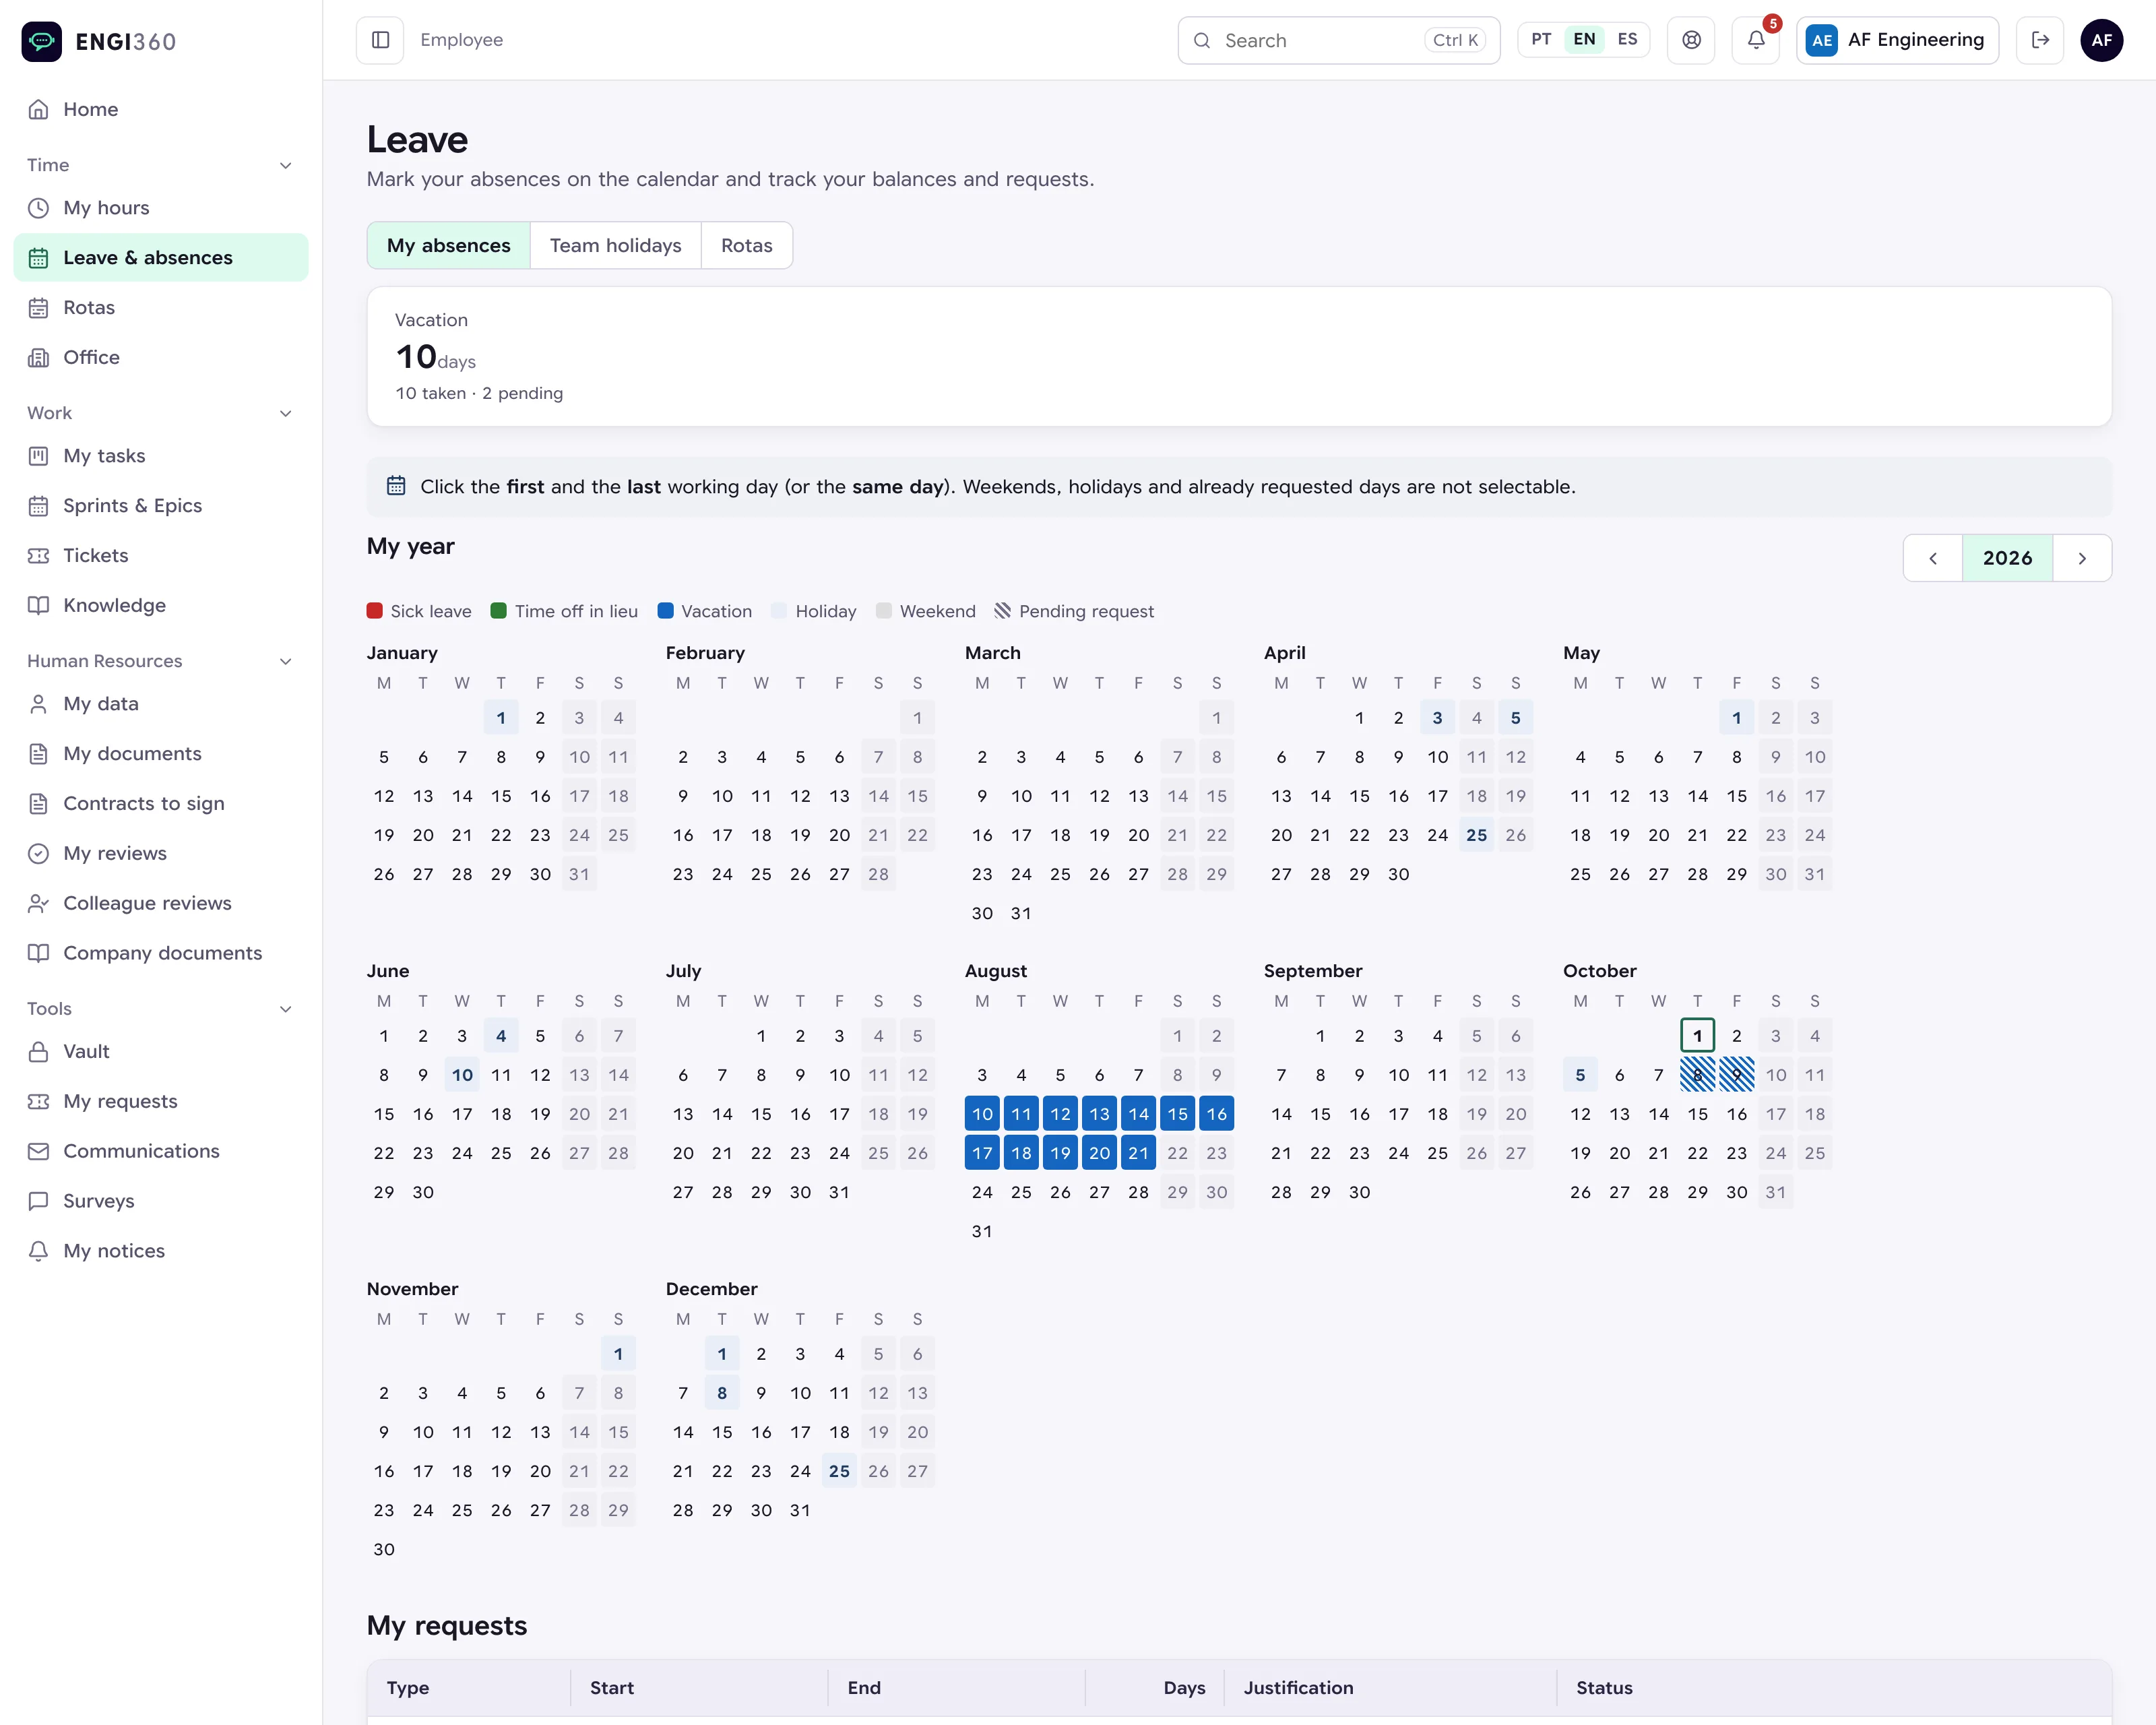Click the ENGI360 logo icon
The height and width of the screenshot is (1725, 2156).
pyautogui.click(x=42, y=41)
